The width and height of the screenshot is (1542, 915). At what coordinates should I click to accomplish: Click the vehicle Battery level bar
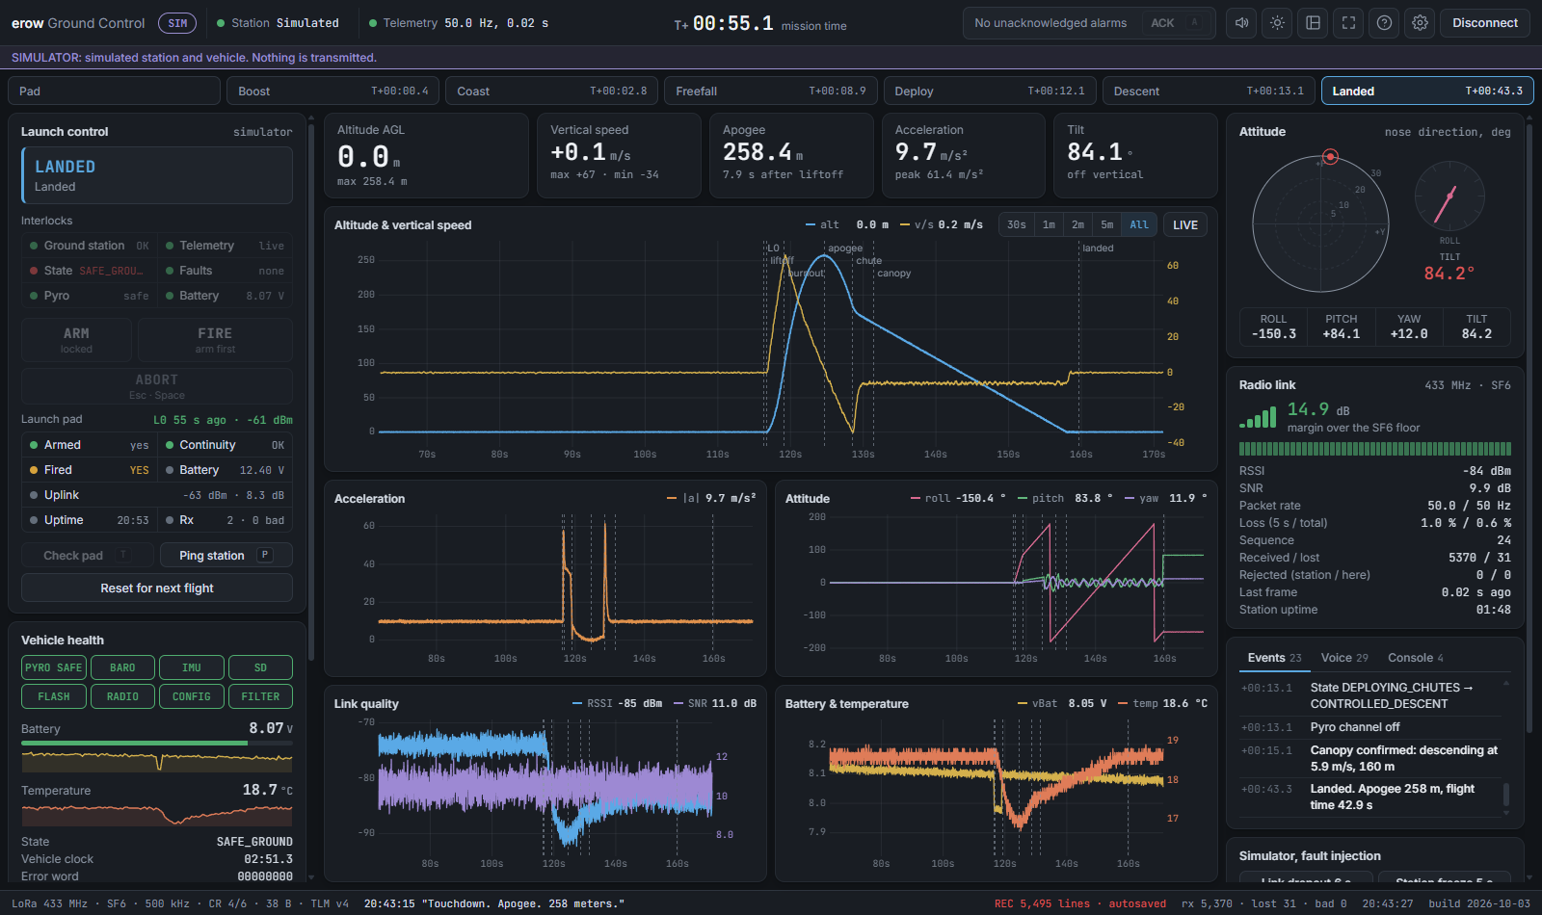point(157,743)
